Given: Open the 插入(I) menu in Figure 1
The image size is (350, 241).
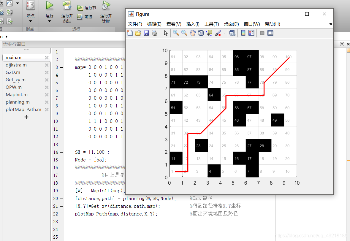Looking at the screenshot, I should click(193, 24).
